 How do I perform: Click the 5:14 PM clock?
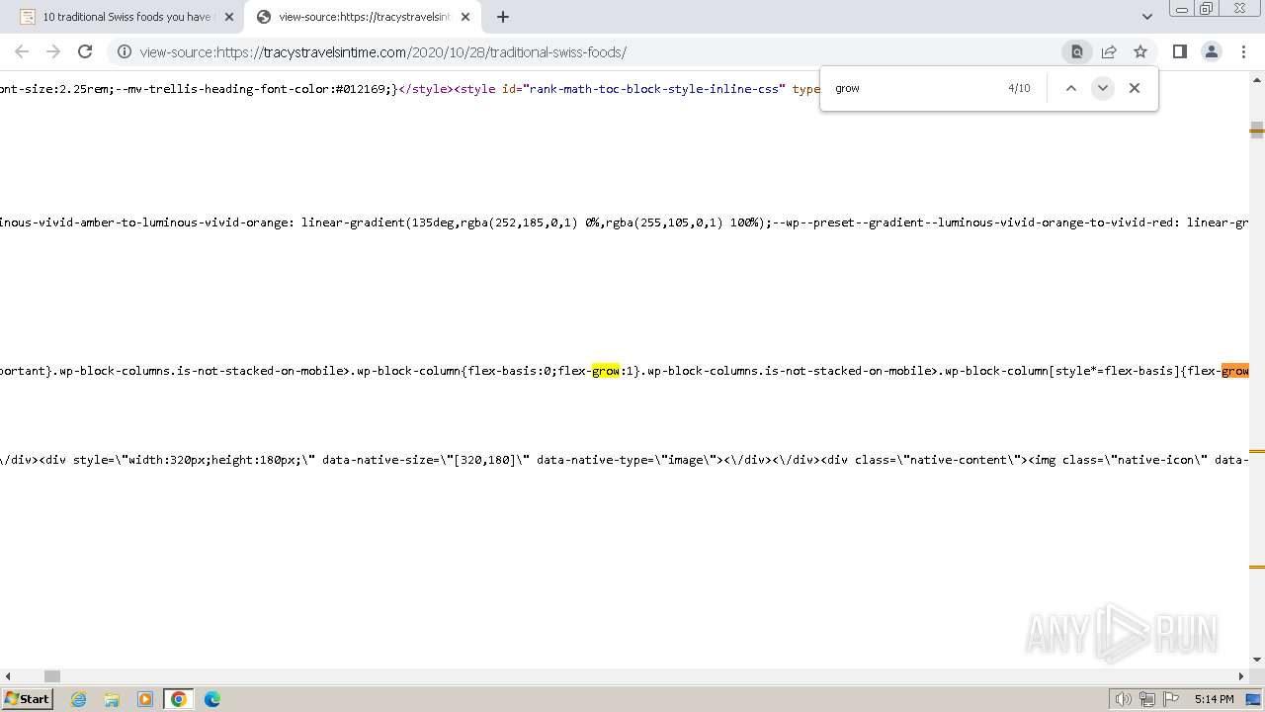pos(1214,699)
